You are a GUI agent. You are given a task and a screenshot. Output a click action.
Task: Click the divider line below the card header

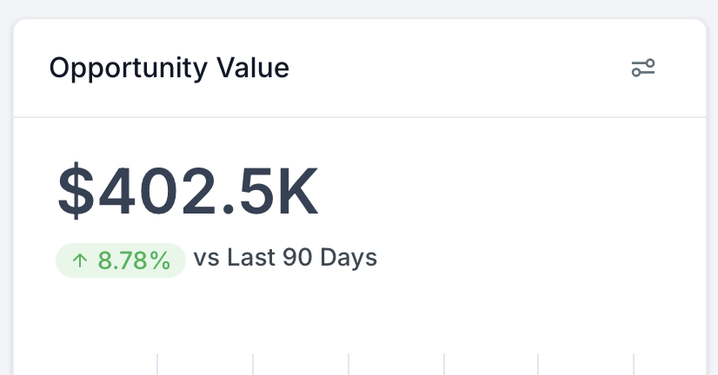[360, 116]
